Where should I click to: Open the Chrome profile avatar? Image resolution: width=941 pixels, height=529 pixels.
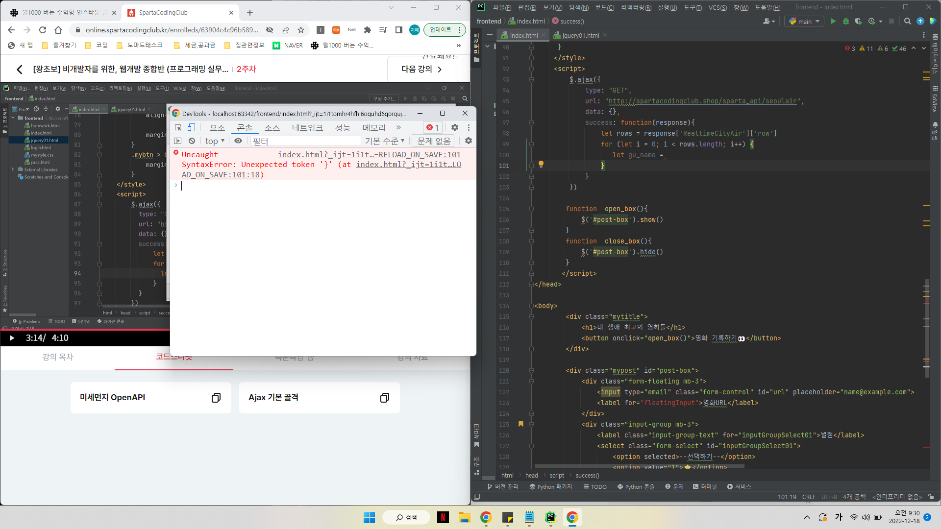(x=415, y=30)
